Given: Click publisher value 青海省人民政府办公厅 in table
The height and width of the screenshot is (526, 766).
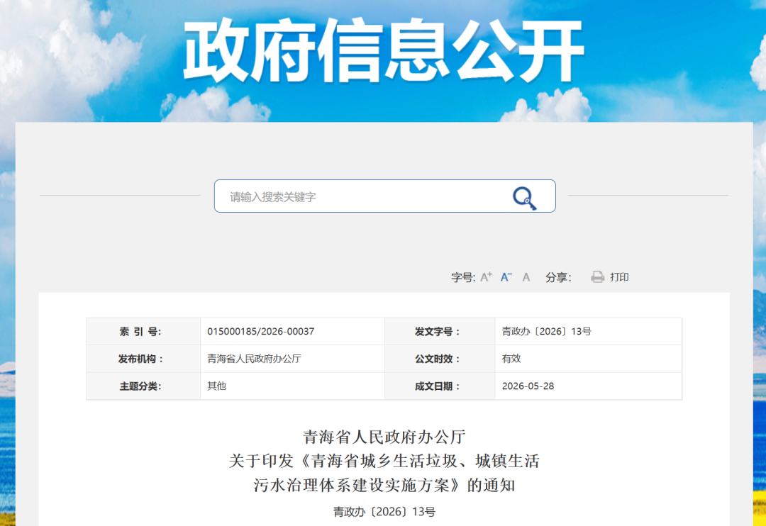Looking at the screenshot, I should (254, 359).
